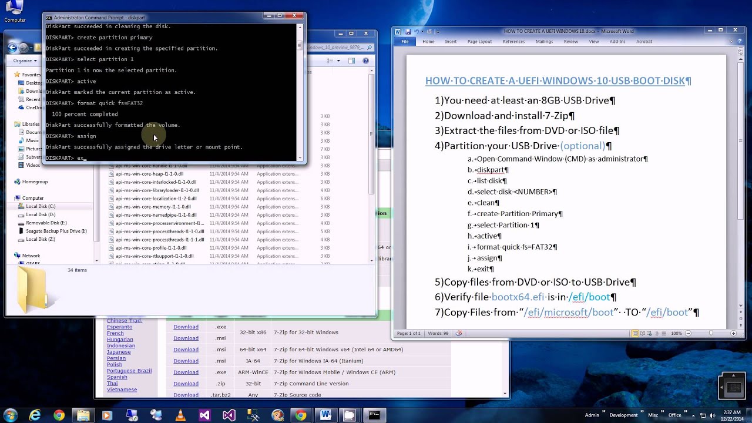752x423 pixels.
Task: Open the Undo history dropdown arrow
Action: pyautogui.click(x=422, y=31)
